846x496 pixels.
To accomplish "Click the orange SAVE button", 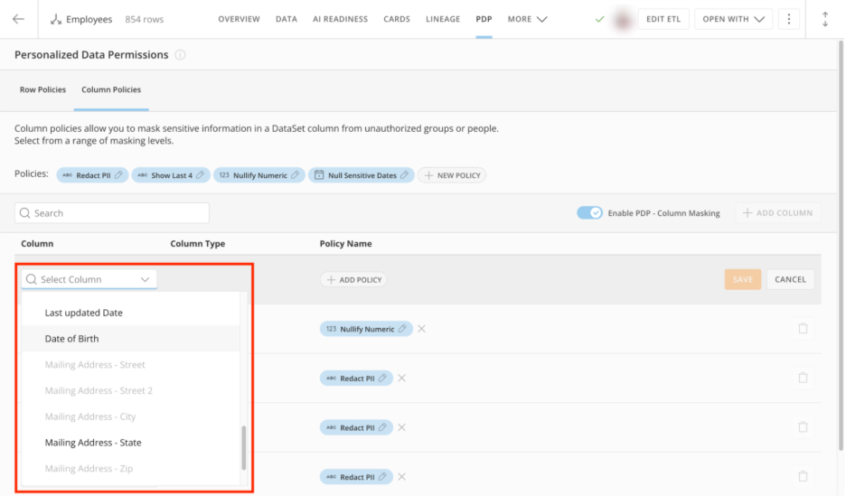I will pyautogui.click(x=743, y=279).
